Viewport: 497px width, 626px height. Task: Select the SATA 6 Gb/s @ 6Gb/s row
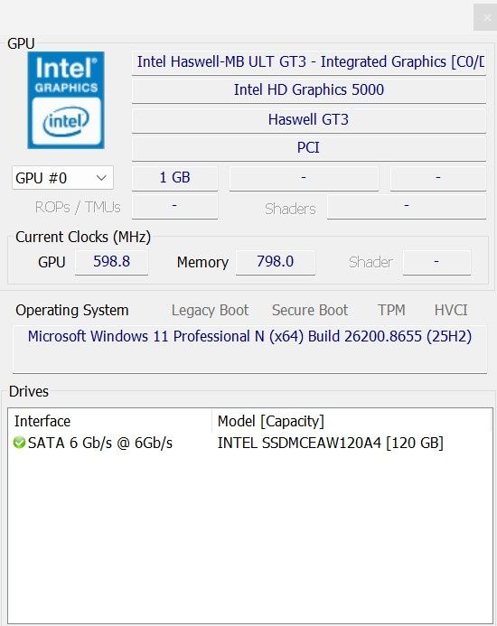250,443
